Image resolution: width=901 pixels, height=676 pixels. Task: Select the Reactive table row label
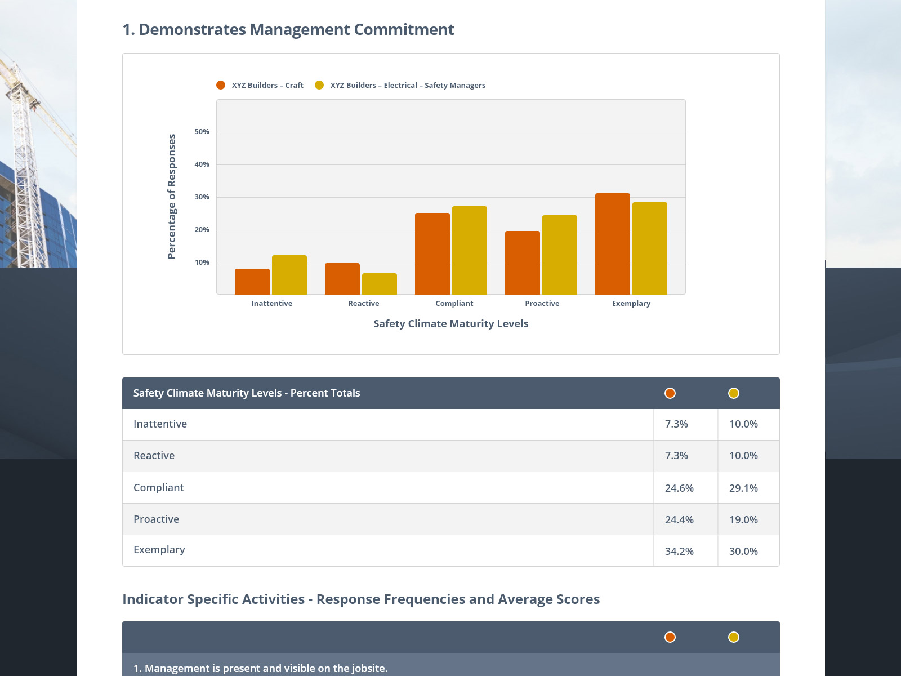(x=154, y=456)
